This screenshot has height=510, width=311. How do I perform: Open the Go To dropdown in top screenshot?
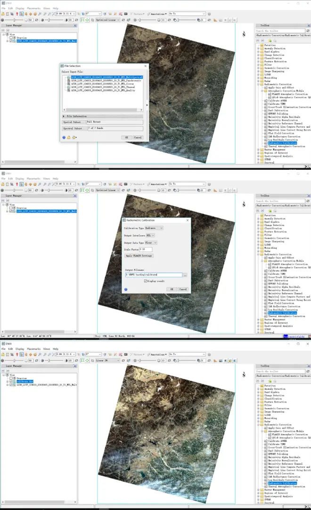[187, 14]
